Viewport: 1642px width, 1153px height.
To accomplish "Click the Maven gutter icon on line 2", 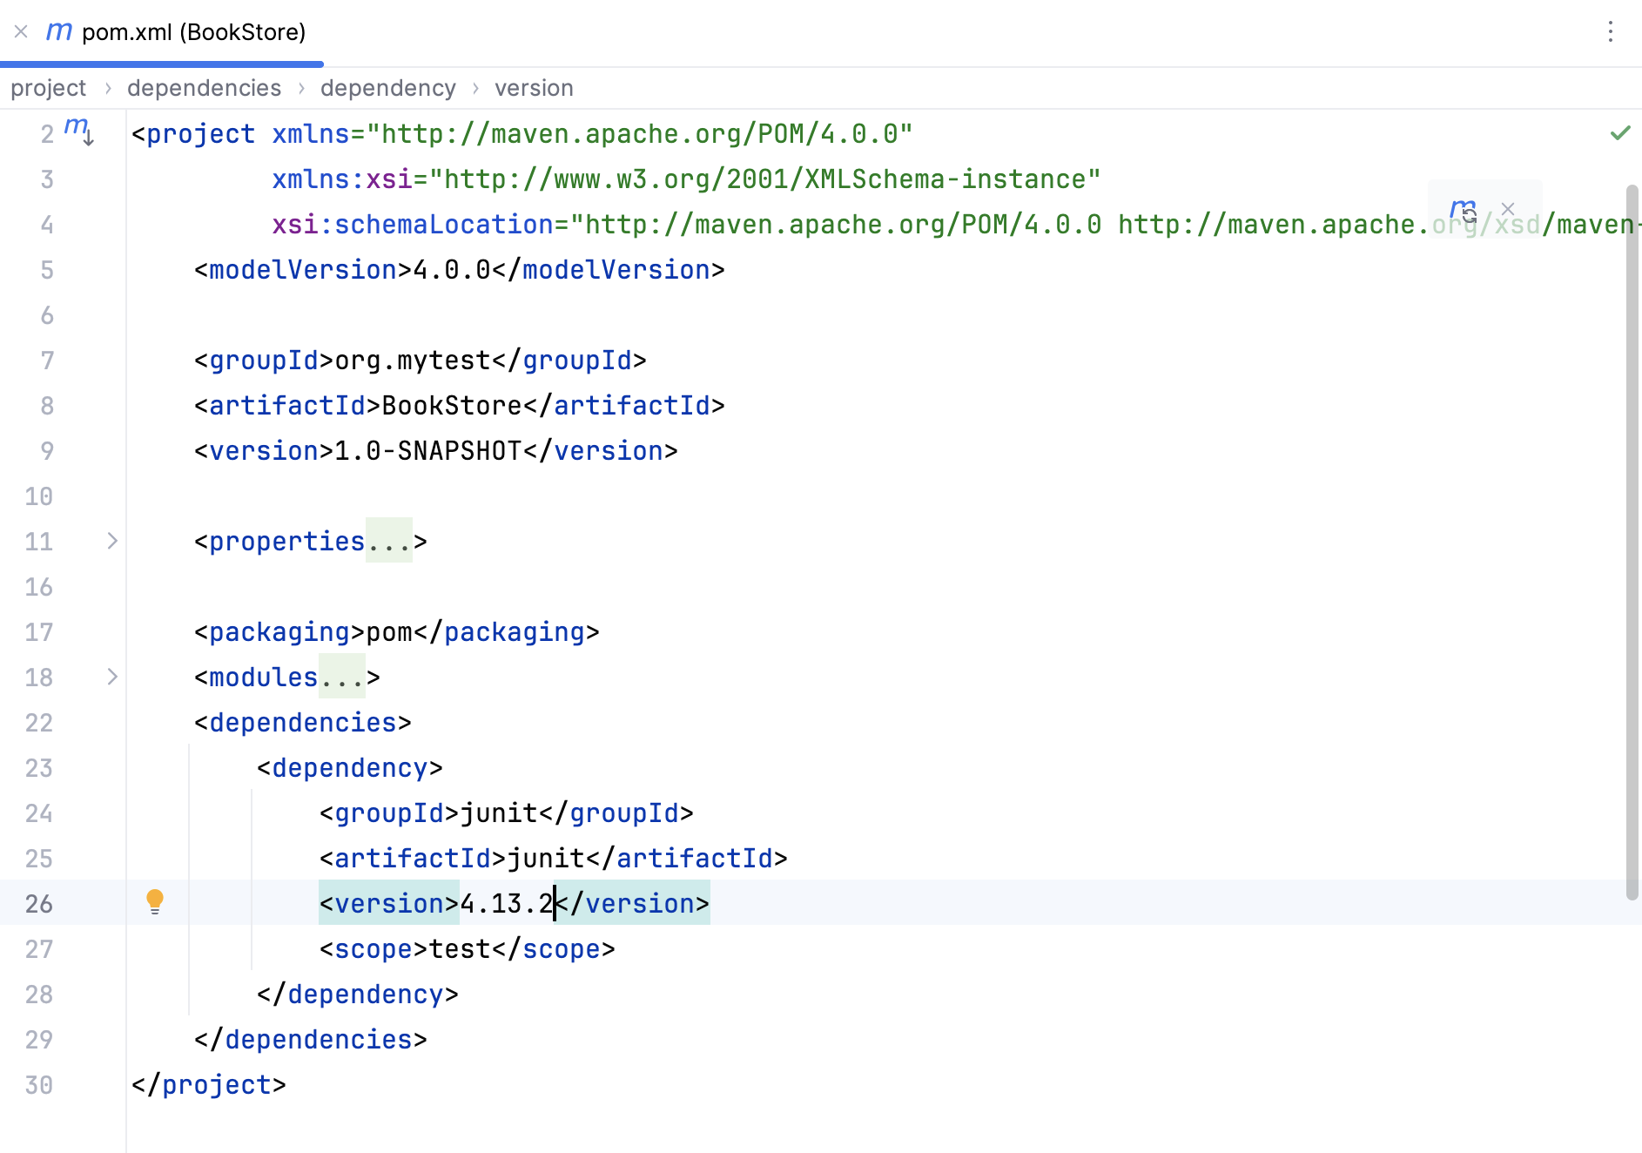I will (x=79, y=131).
